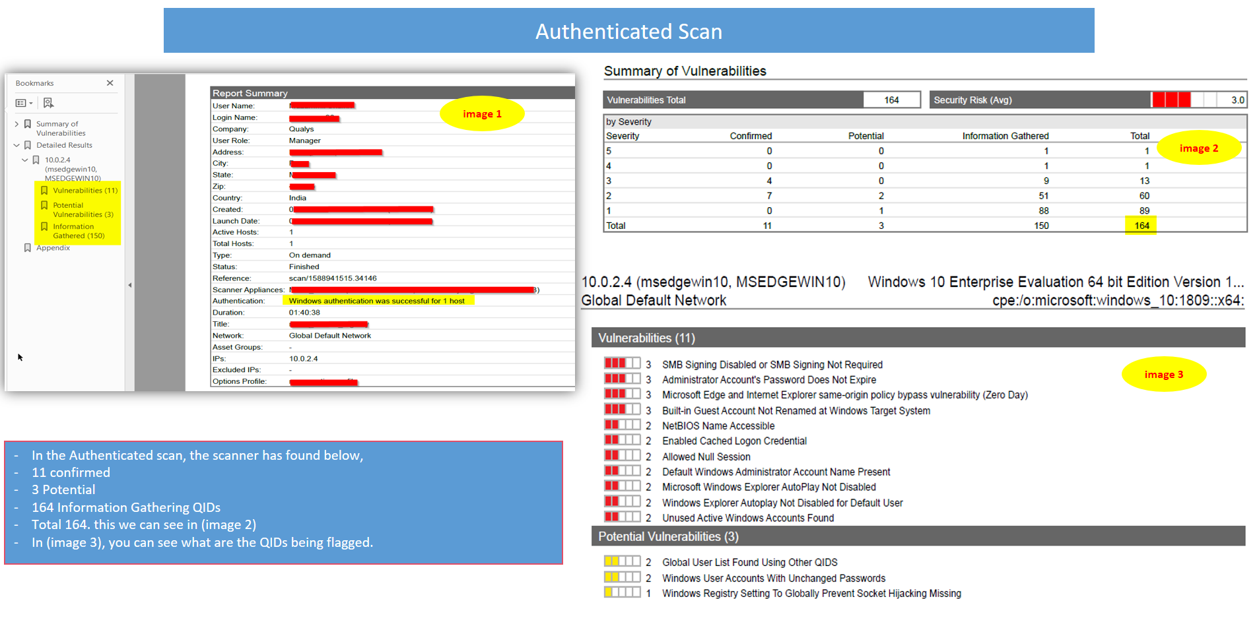Click the Vulnerabilities (11) bookmark icon
The height and width of the screenshot is (628, 1259).
coord(44,191)
